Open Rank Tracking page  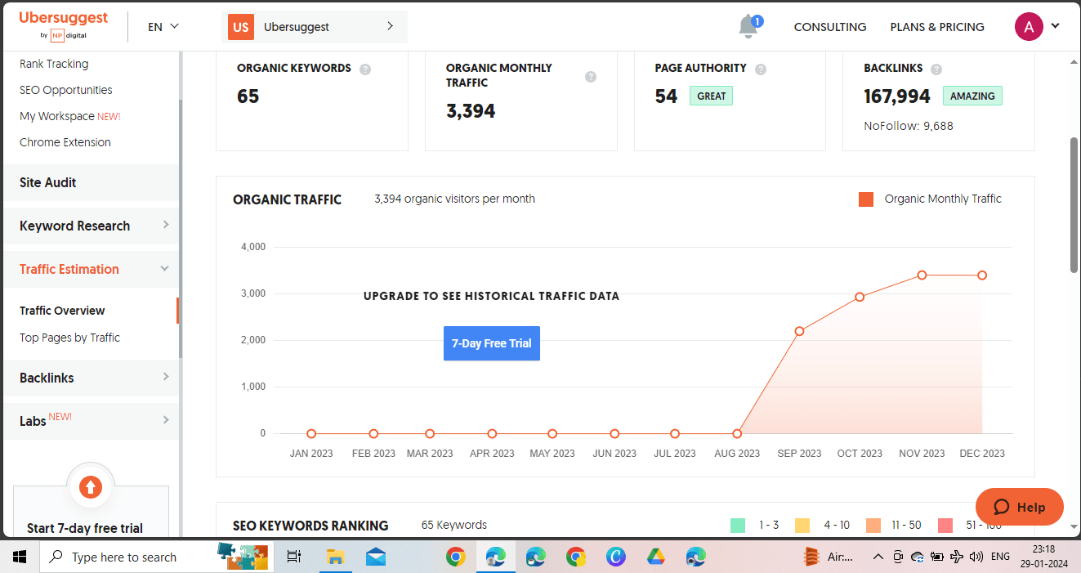point(54,64)
